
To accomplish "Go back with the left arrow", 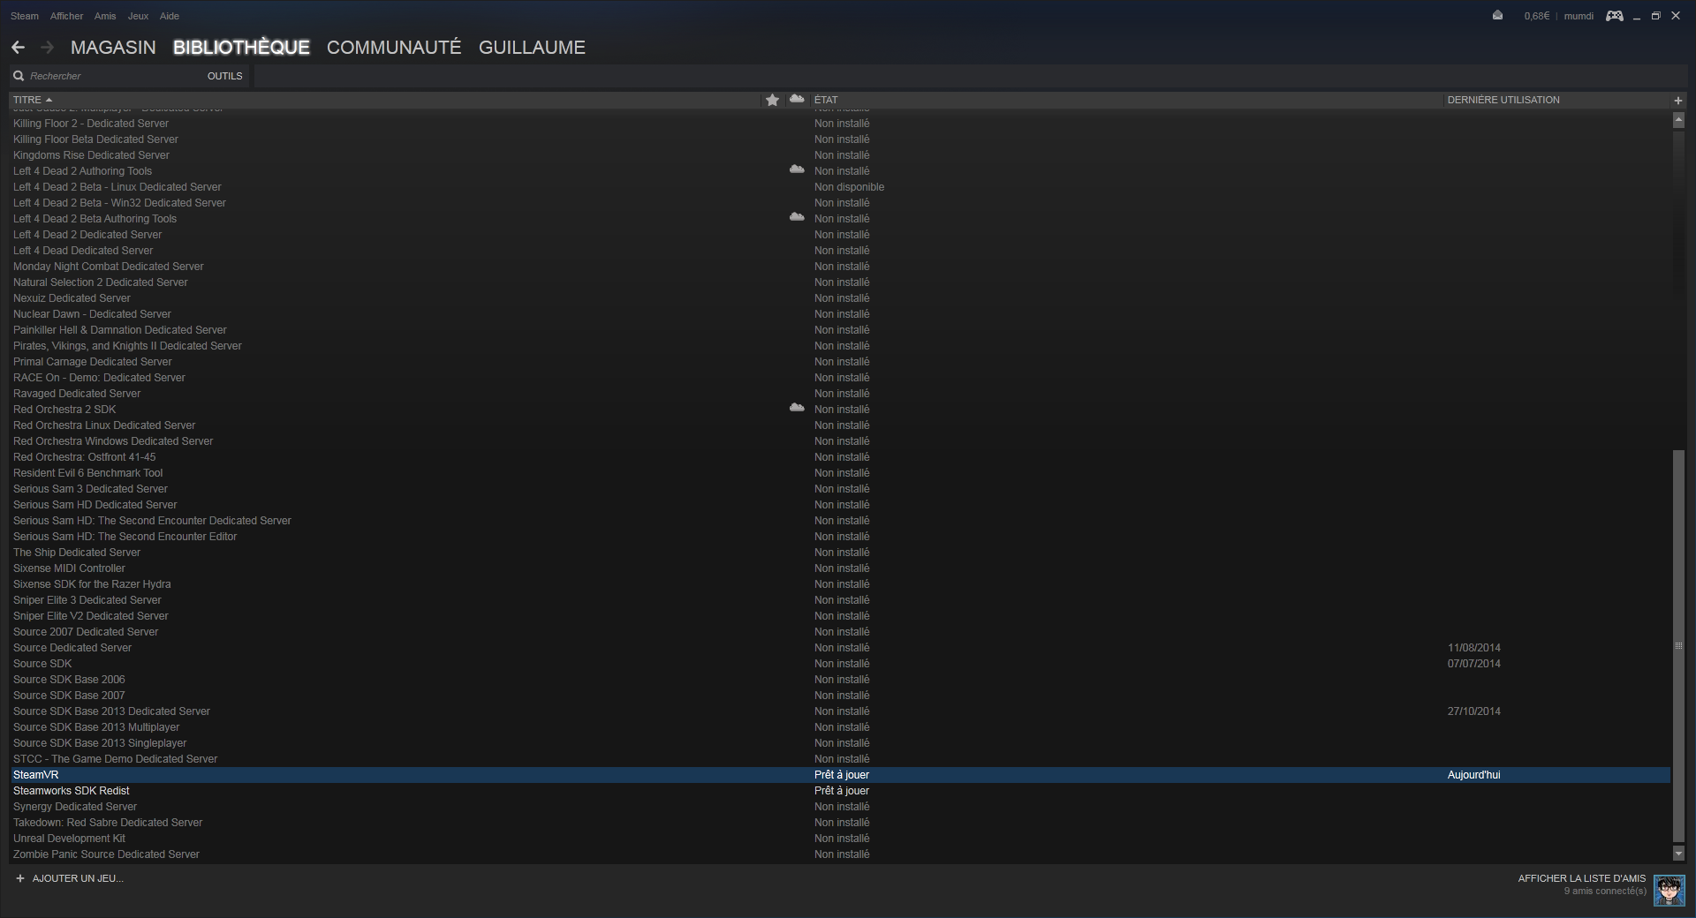I will (x=18, y=48).
